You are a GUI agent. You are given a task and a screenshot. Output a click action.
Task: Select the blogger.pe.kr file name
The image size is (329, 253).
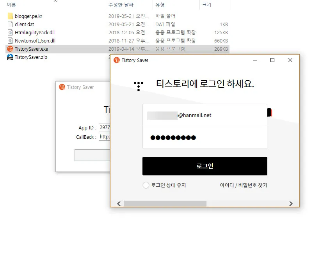(28, 16)
